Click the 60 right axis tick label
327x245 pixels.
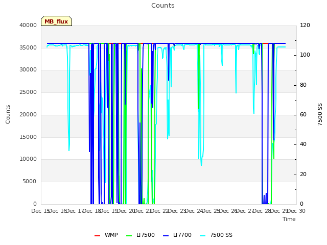pos(303,114)
